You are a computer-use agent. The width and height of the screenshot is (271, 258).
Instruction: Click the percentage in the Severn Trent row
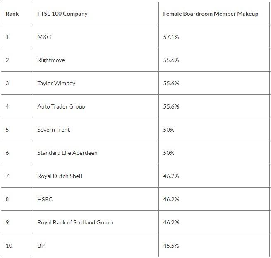coord(169,130)
